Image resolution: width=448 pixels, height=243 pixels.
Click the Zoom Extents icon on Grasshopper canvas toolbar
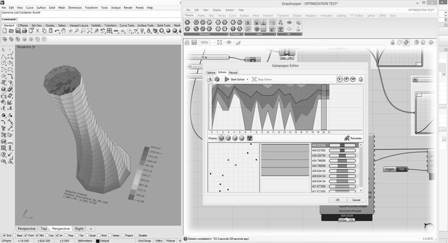(x=220, y=43)
